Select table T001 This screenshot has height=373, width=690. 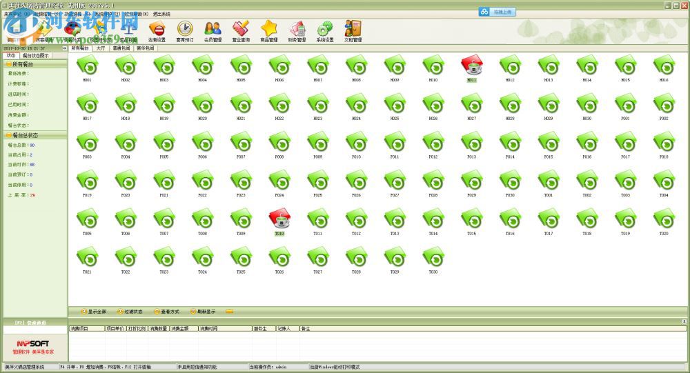[x=549, y=183]
